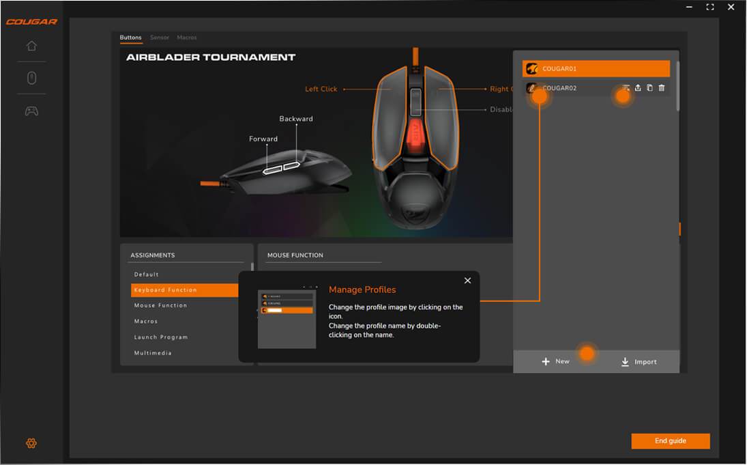Select the Keyboard Function assignment
The height and width of the screenshot is (465, 747).
[185, 290]
